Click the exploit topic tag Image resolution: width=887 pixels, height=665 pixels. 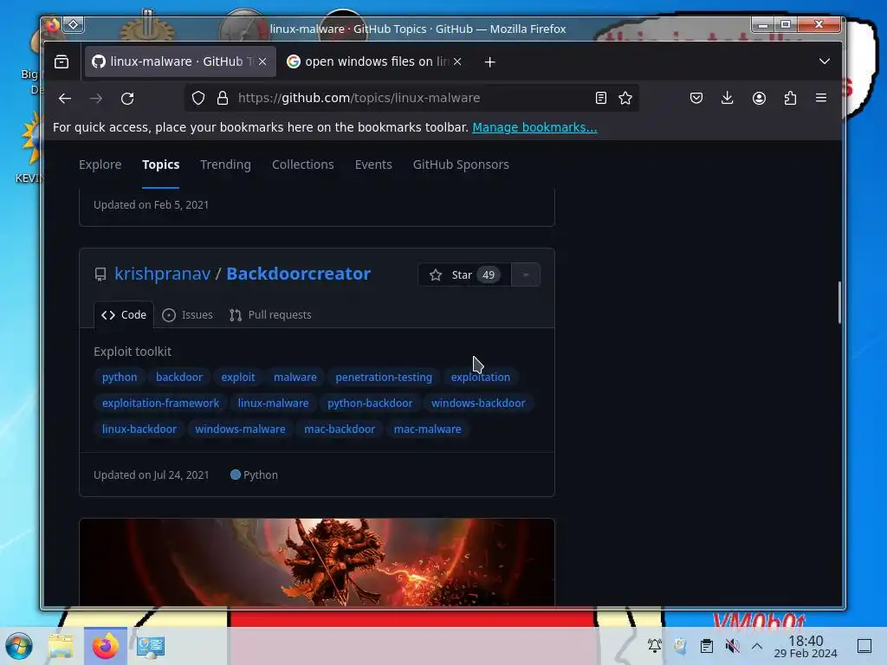point(238,378)
